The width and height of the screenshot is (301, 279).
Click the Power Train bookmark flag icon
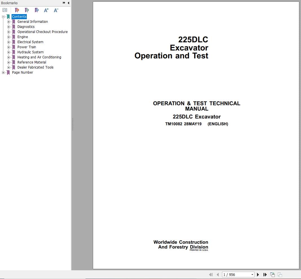(14, 47)
